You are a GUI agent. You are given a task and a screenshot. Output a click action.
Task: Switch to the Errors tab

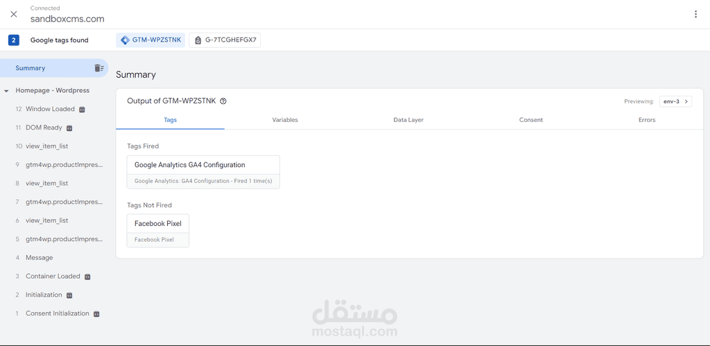647,120
